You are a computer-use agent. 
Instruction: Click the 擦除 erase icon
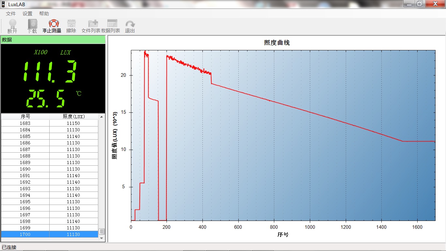71,24
